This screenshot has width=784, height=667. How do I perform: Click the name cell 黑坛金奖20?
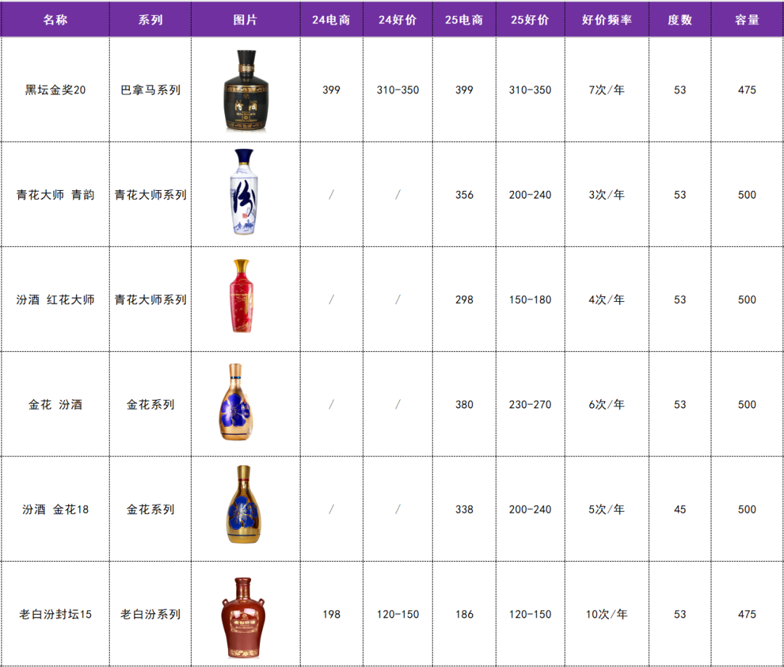click(x=55, y=90)
